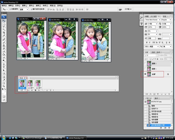Show layer 圖層 2 via its visibility box

pyautogui.click(x=145, y=63)
